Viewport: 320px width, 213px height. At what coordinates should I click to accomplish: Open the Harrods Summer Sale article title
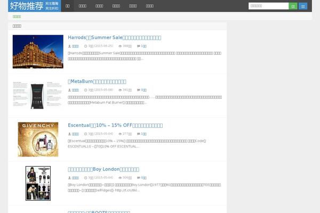click(x=115, y=37)
